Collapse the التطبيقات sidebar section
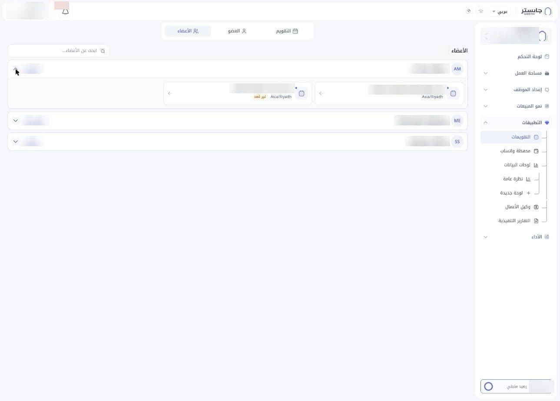This screenshot has height=401, width=560. click(x=516, y=122)
